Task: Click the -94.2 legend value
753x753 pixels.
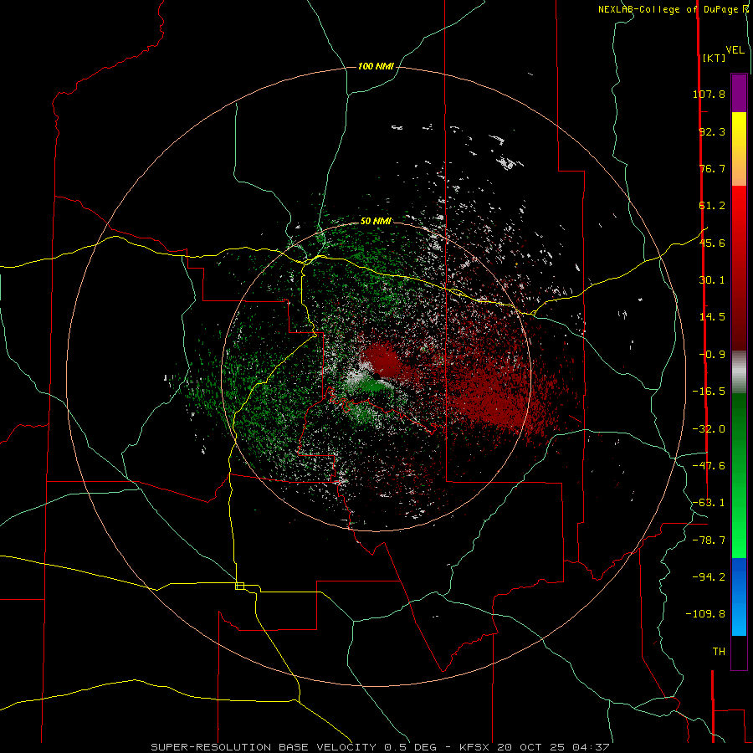Action: [709, 576]
